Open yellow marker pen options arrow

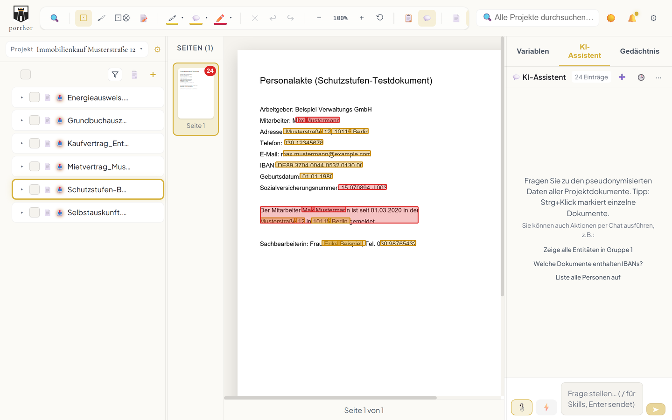coord(182,18)
